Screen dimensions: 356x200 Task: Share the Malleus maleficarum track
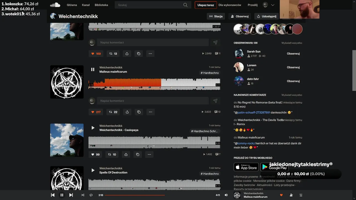127,112
